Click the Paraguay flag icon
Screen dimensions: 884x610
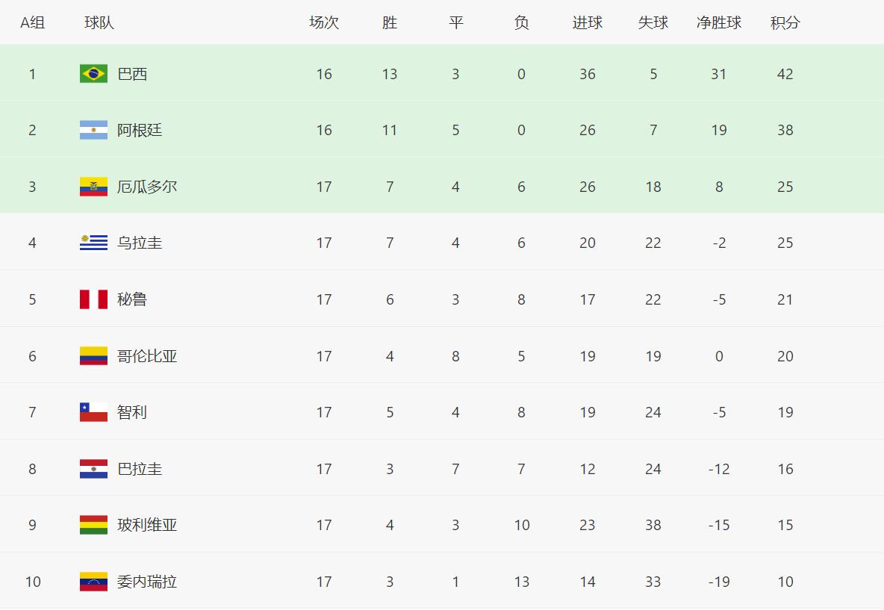click(x=93, y=469)
